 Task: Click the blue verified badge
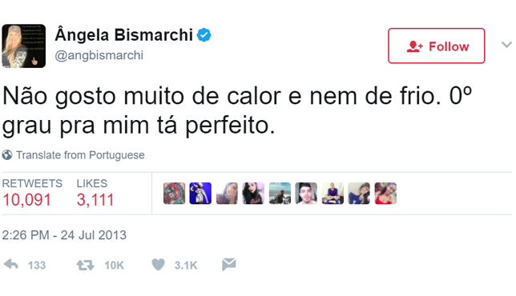[x=204, y=35]
